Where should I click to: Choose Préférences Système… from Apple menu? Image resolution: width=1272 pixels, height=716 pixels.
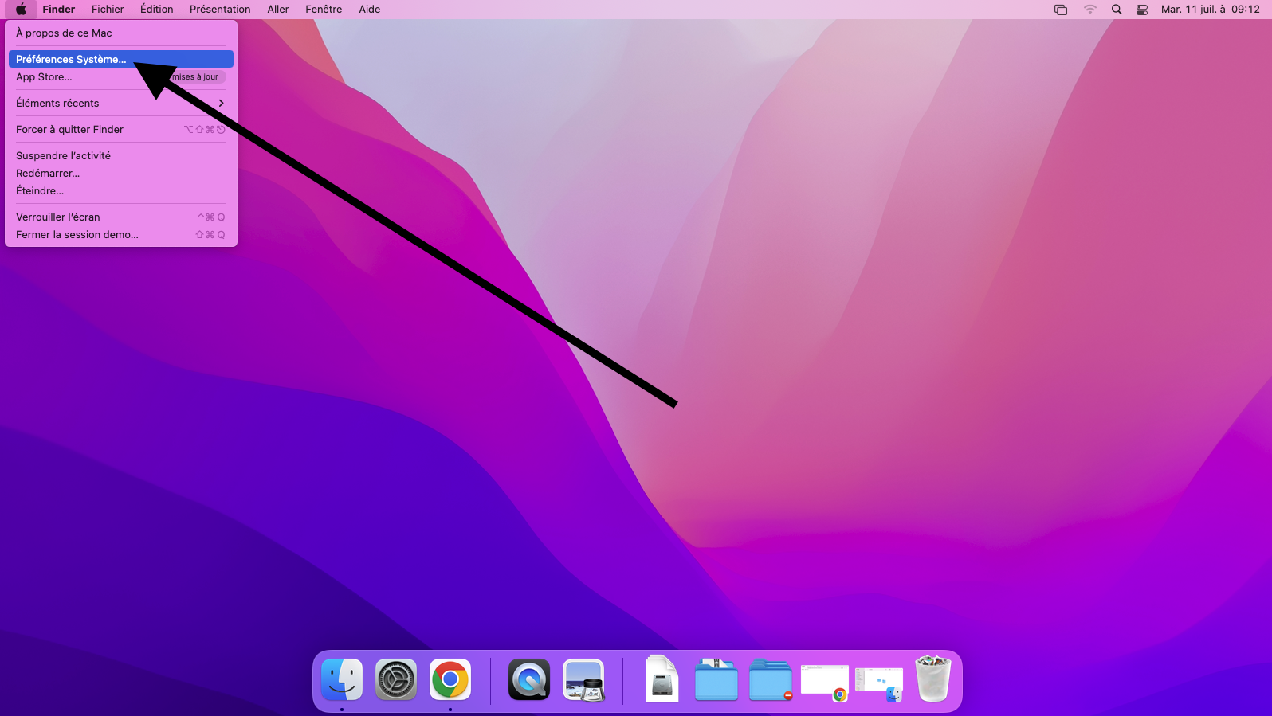[x=120, y=59]
